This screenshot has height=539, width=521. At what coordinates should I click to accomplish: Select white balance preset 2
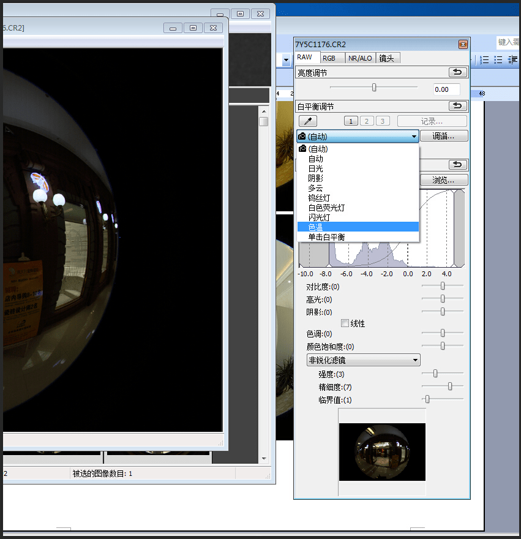pos(367,121)
